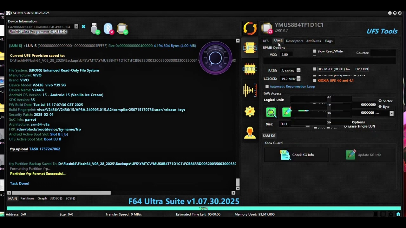The image size is (406, 228).
Task: Click the log scroll-down arrow
Action: coord(238,188)
